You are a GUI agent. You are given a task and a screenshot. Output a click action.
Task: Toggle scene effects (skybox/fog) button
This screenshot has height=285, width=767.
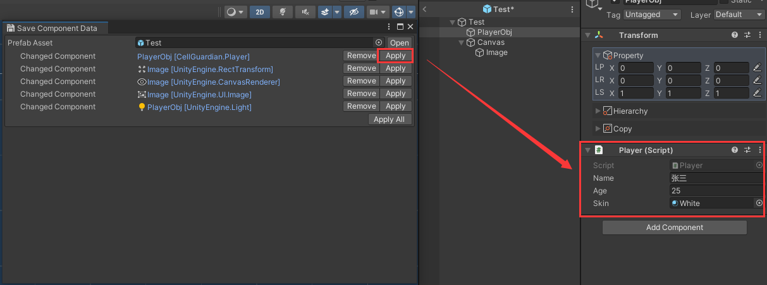325,12
